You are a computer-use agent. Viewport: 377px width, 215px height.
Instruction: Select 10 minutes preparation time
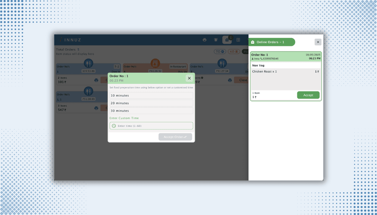coord(151,96)
